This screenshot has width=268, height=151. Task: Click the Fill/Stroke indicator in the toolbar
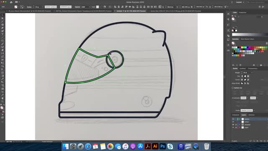2,108
